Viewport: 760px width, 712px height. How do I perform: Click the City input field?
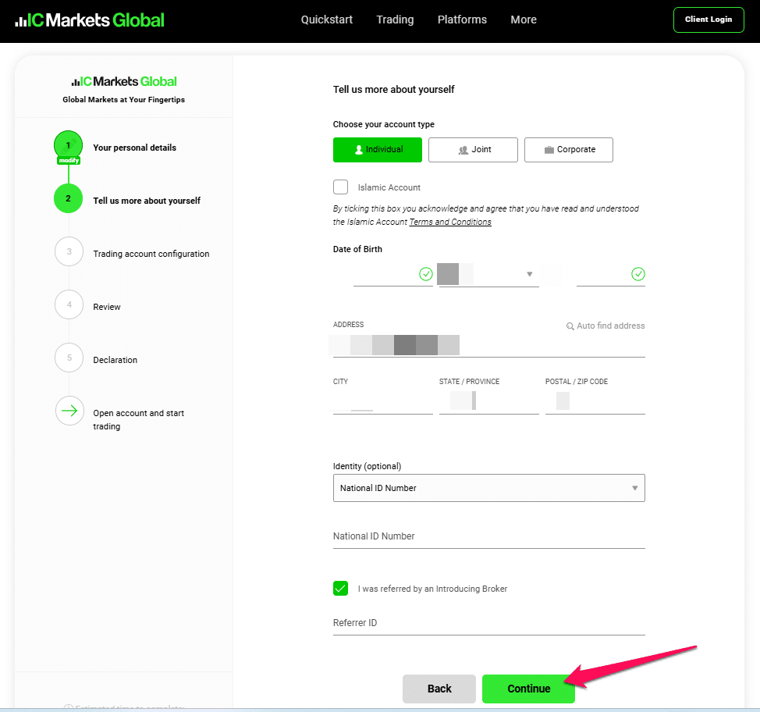tap(383, 402)
